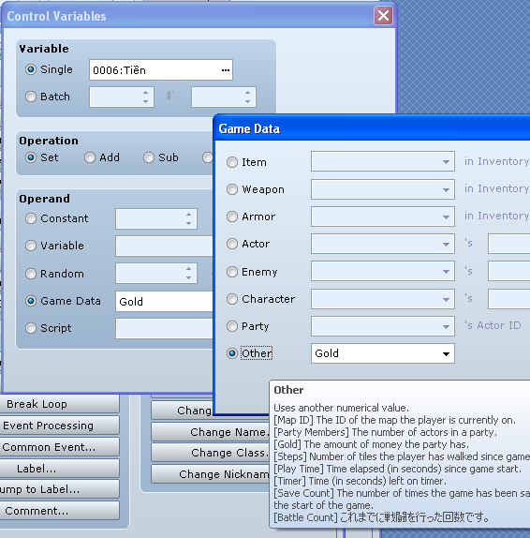Click the Comment... command button

[60, 511]
